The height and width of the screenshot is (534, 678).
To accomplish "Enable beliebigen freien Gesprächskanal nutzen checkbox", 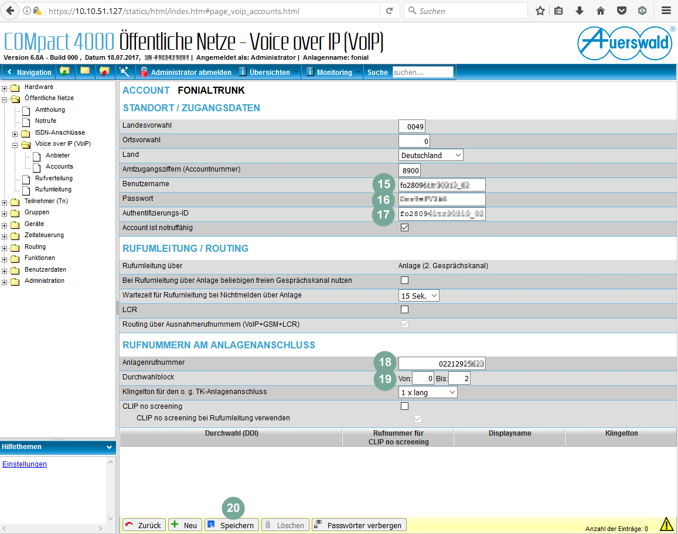I will click(x=405, y=280).
